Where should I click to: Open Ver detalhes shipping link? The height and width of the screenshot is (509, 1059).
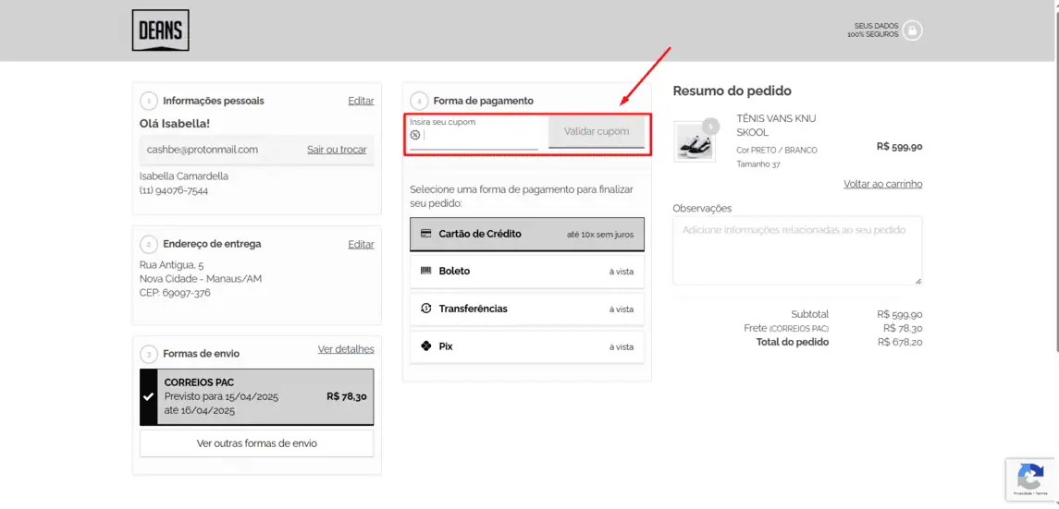346,349
